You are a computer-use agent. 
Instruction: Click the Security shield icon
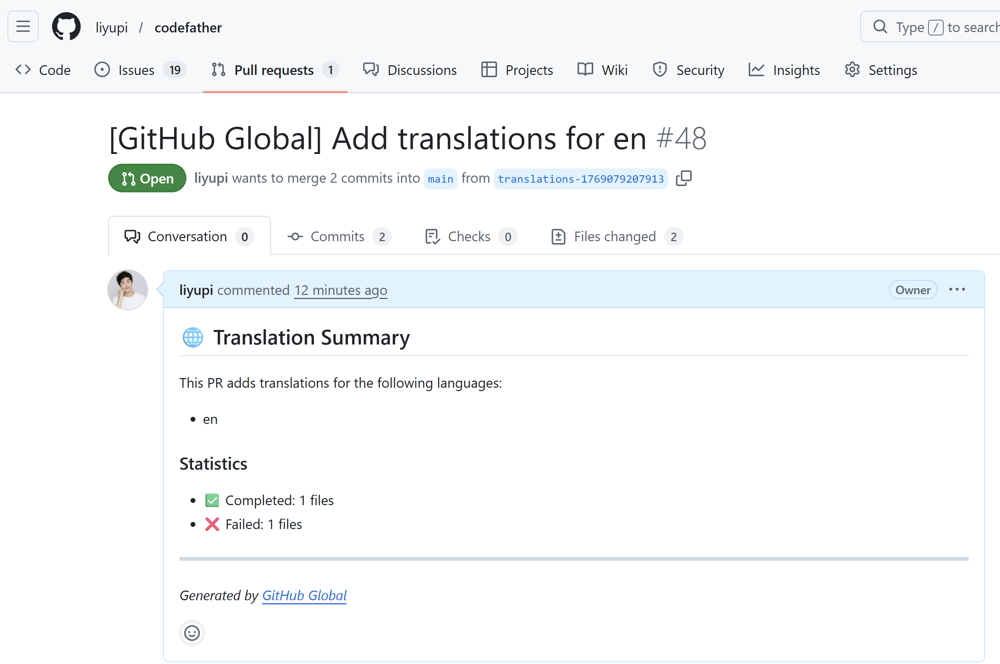660,69
